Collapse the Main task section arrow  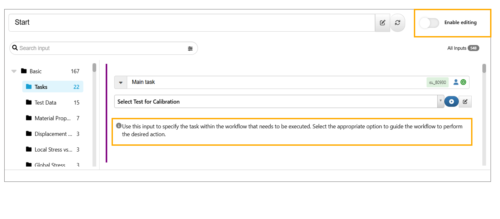[x=121, y=82]
